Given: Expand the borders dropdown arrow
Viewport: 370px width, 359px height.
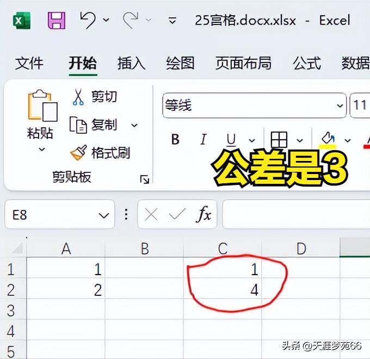Looking at the screenshot, I should pyautogui.click(x=300, y=140).
